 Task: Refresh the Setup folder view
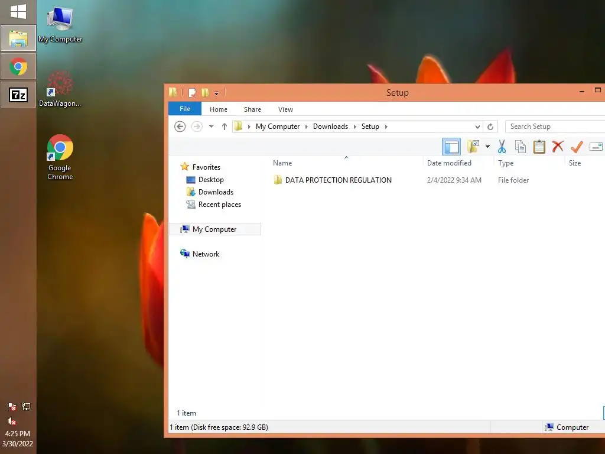point(490,127)
